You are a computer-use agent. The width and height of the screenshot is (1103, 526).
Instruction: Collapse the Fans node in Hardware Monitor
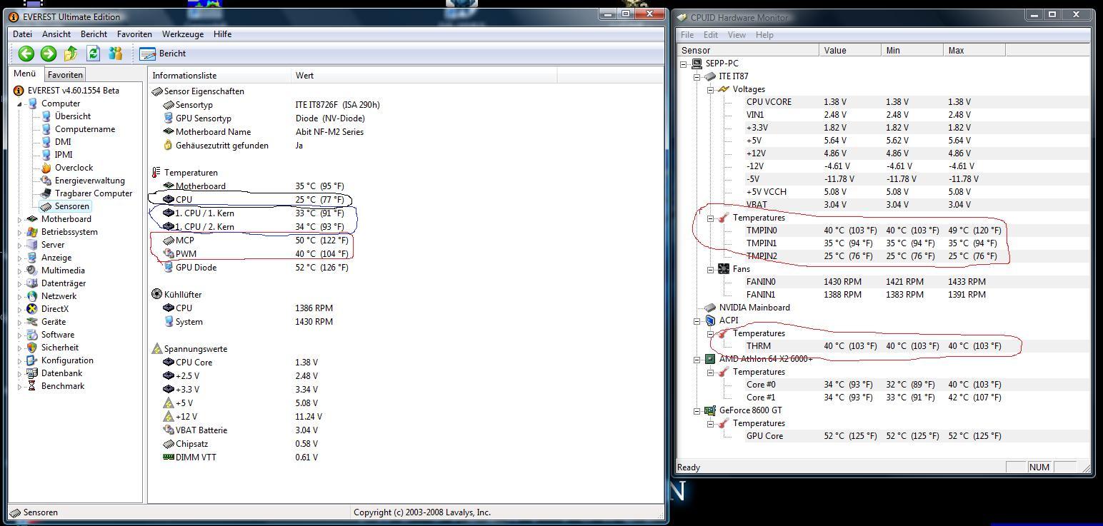coord(710,269)
